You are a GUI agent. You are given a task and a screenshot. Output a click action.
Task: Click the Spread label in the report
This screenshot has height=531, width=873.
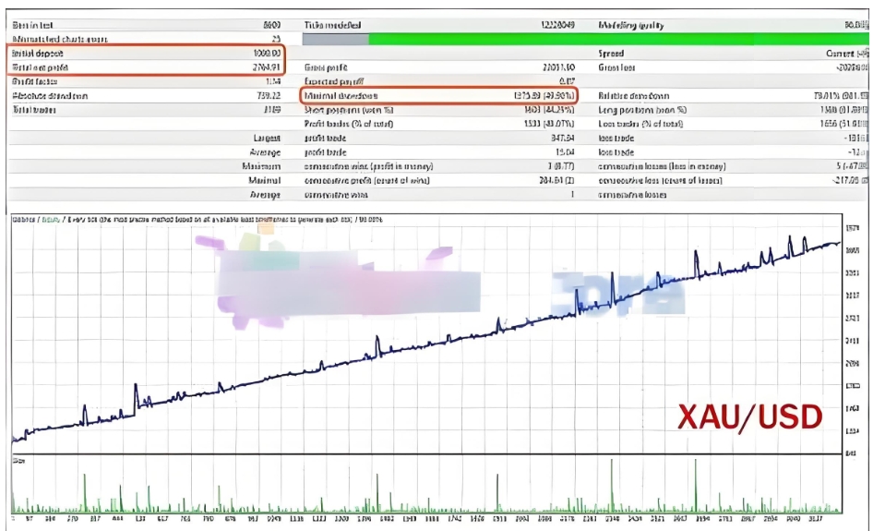coord(611,54)
